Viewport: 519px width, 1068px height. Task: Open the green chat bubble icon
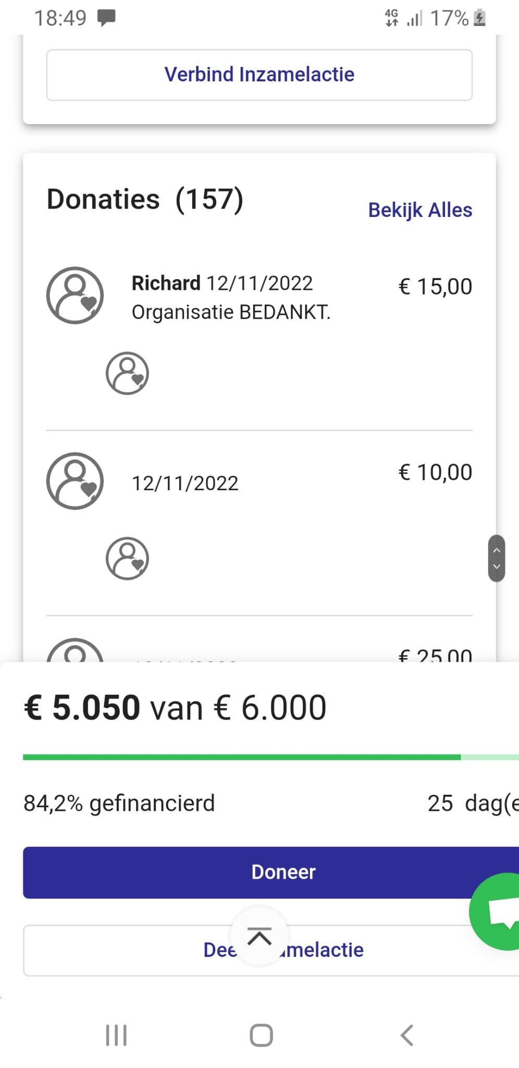tap(498, 912)
